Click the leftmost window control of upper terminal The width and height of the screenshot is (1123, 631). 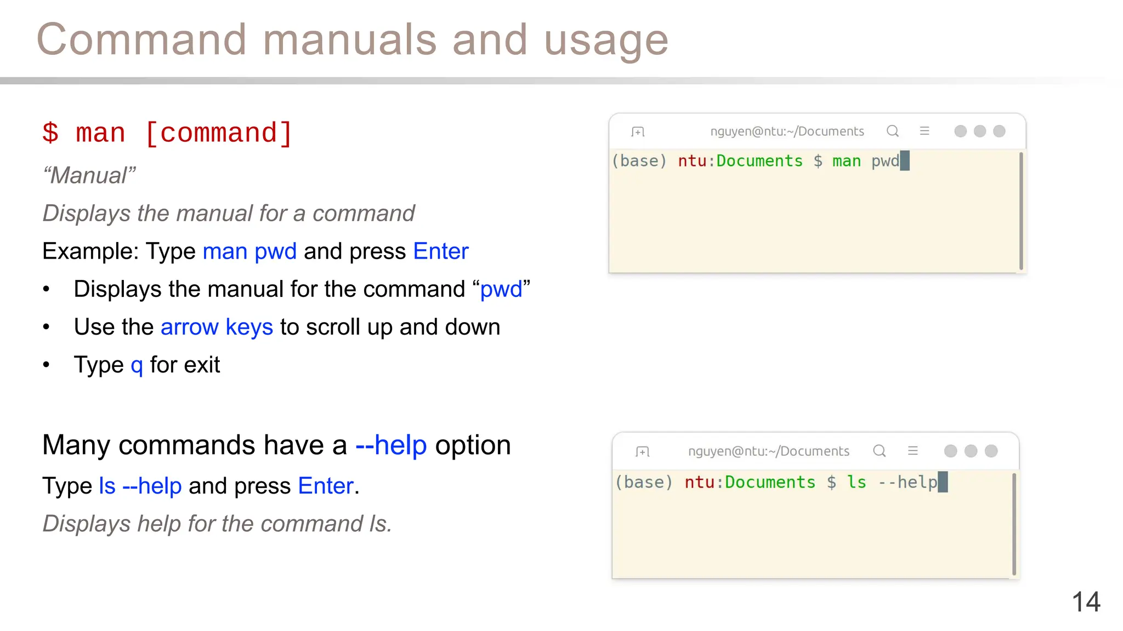coord(961,131)
